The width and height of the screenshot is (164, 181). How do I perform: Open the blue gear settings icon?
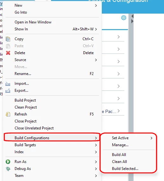tap(124, 18)
